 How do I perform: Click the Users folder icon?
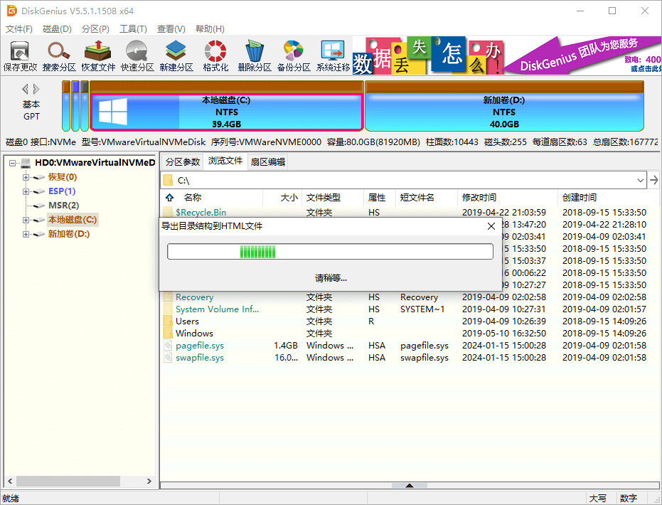[x=168, y=321]
